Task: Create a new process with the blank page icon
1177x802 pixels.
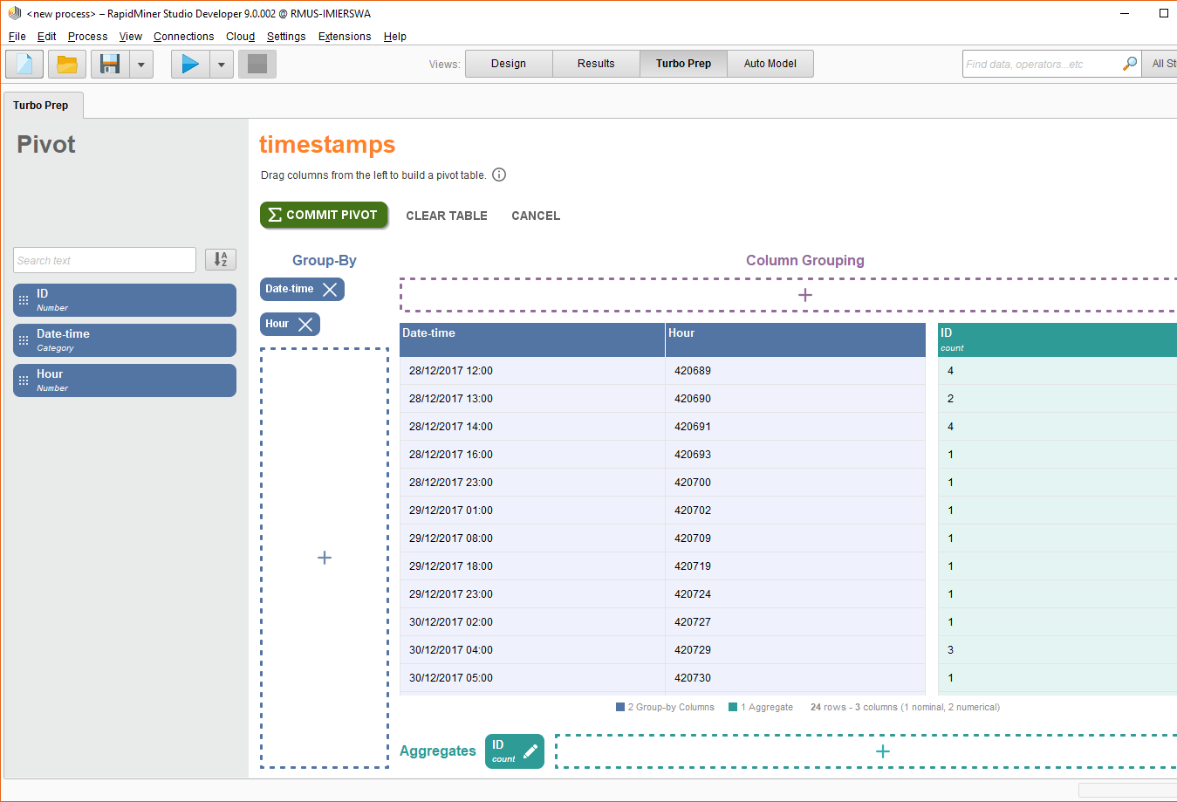Action: click(x=24, y=64)
